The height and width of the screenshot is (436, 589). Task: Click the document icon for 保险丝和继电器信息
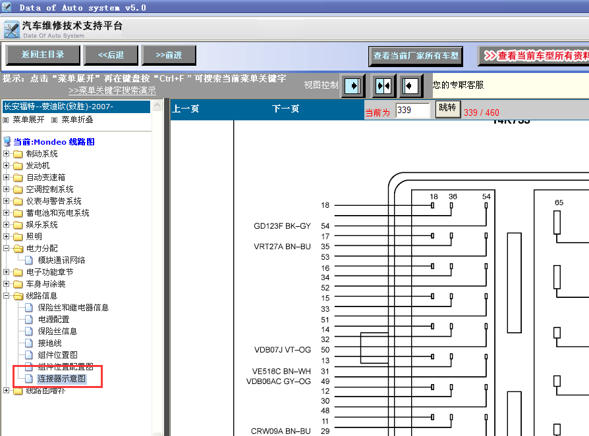pyautogui.click(x=28, y=308)
